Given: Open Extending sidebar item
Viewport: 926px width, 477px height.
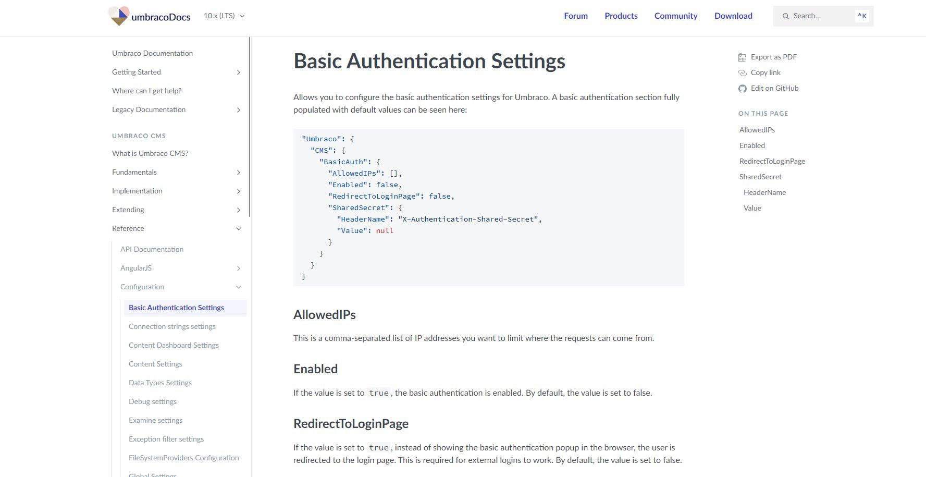Looking at the screenshot, I should pos(128,210).
